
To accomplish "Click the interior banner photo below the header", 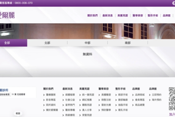I will point(87,31).
